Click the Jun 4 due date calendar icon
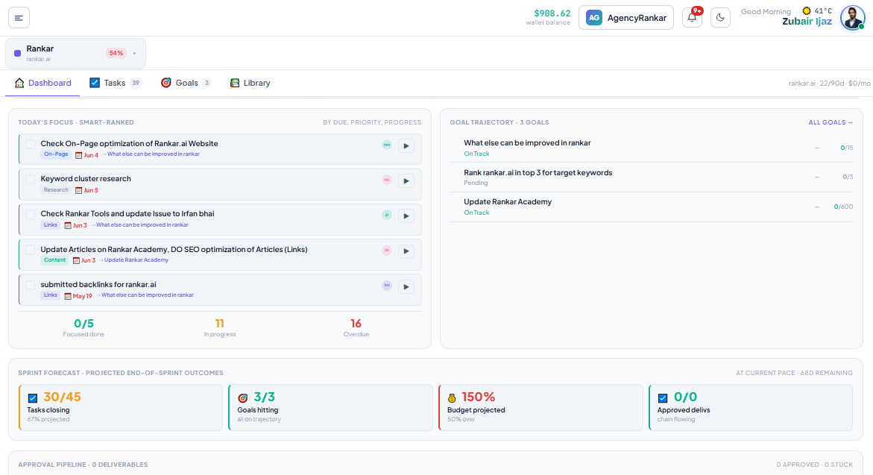The image size is (873, 475). coord(78,155)
